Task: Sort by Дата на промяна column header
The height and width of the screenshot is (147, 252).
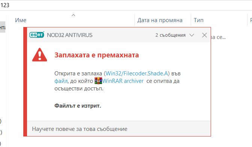Action: click(x=160, y=20)
